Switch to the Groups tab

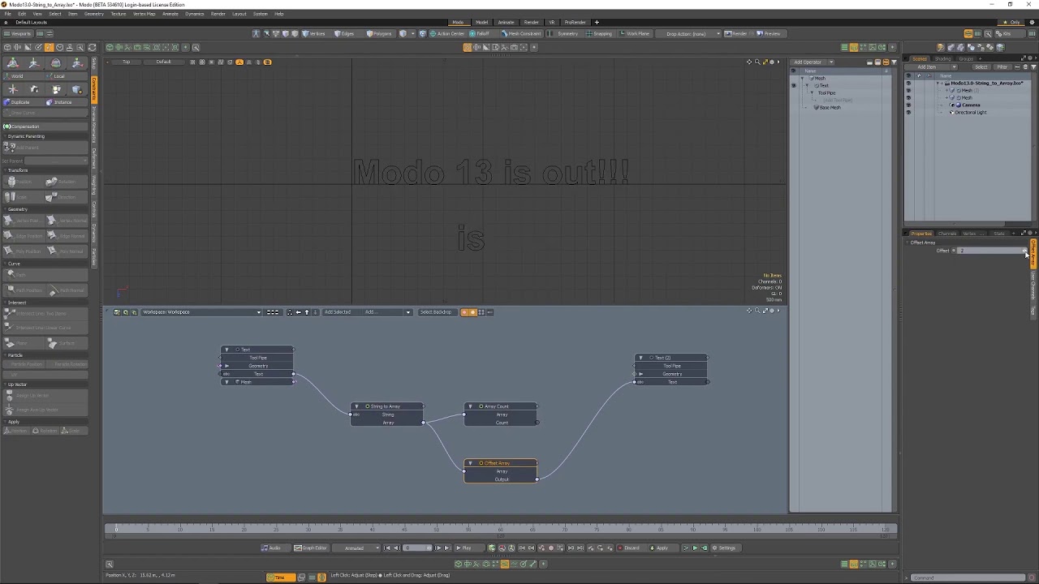click(x=966, y=58)
